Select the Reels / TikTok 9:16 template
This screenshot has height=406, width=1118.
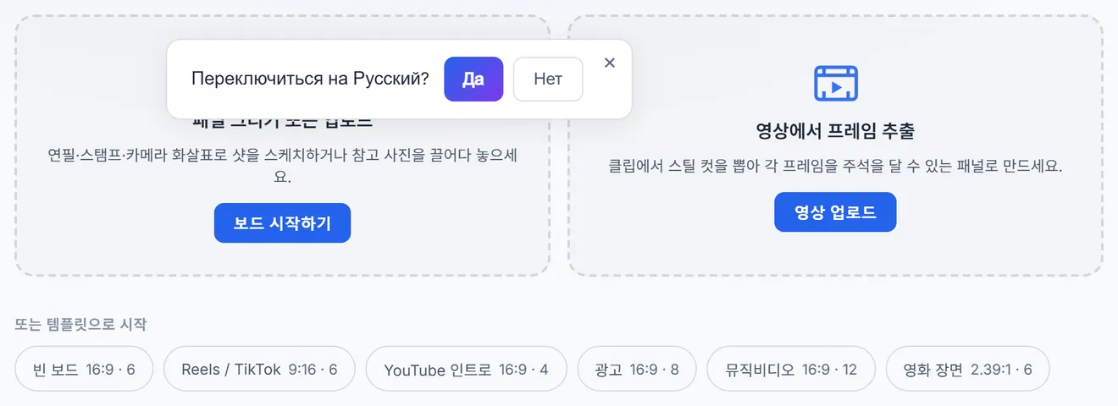tap(259, 369)
